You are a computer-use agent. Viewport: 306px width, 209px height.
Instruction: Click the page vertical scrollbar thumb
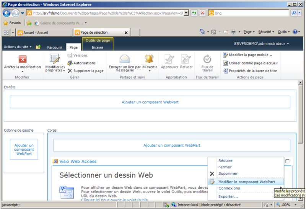coord(300,114)
